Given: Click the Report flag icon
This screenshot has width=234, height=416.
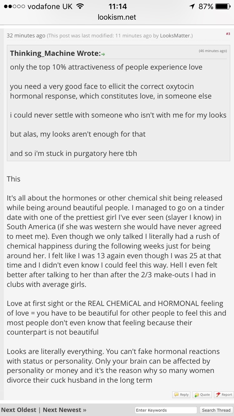Looking at the screenshot, I should pos(218,394).
